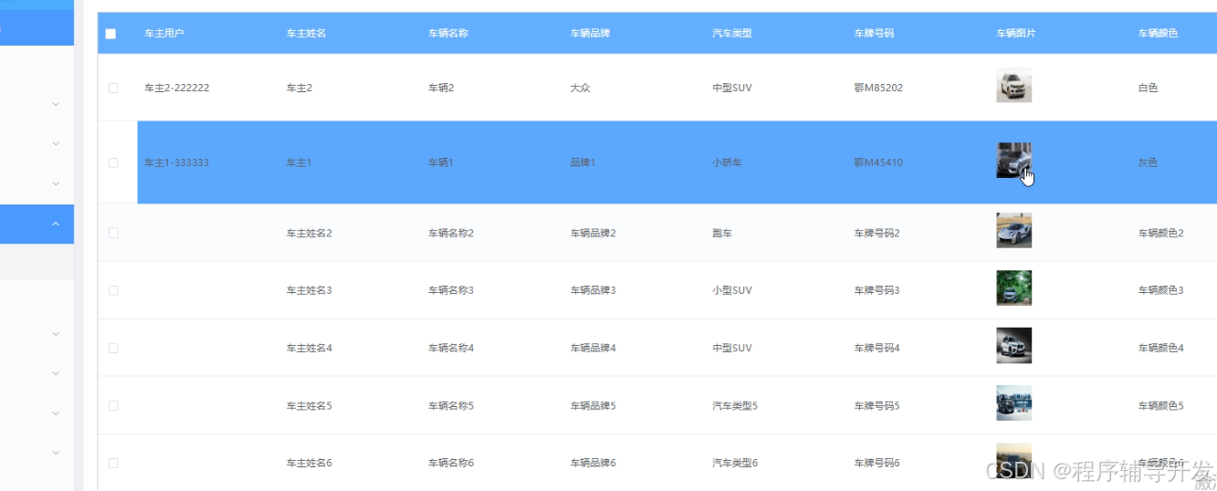Click the 车主姓名 column header
This screenshot has height=491, width=1217.
point(306,34)
